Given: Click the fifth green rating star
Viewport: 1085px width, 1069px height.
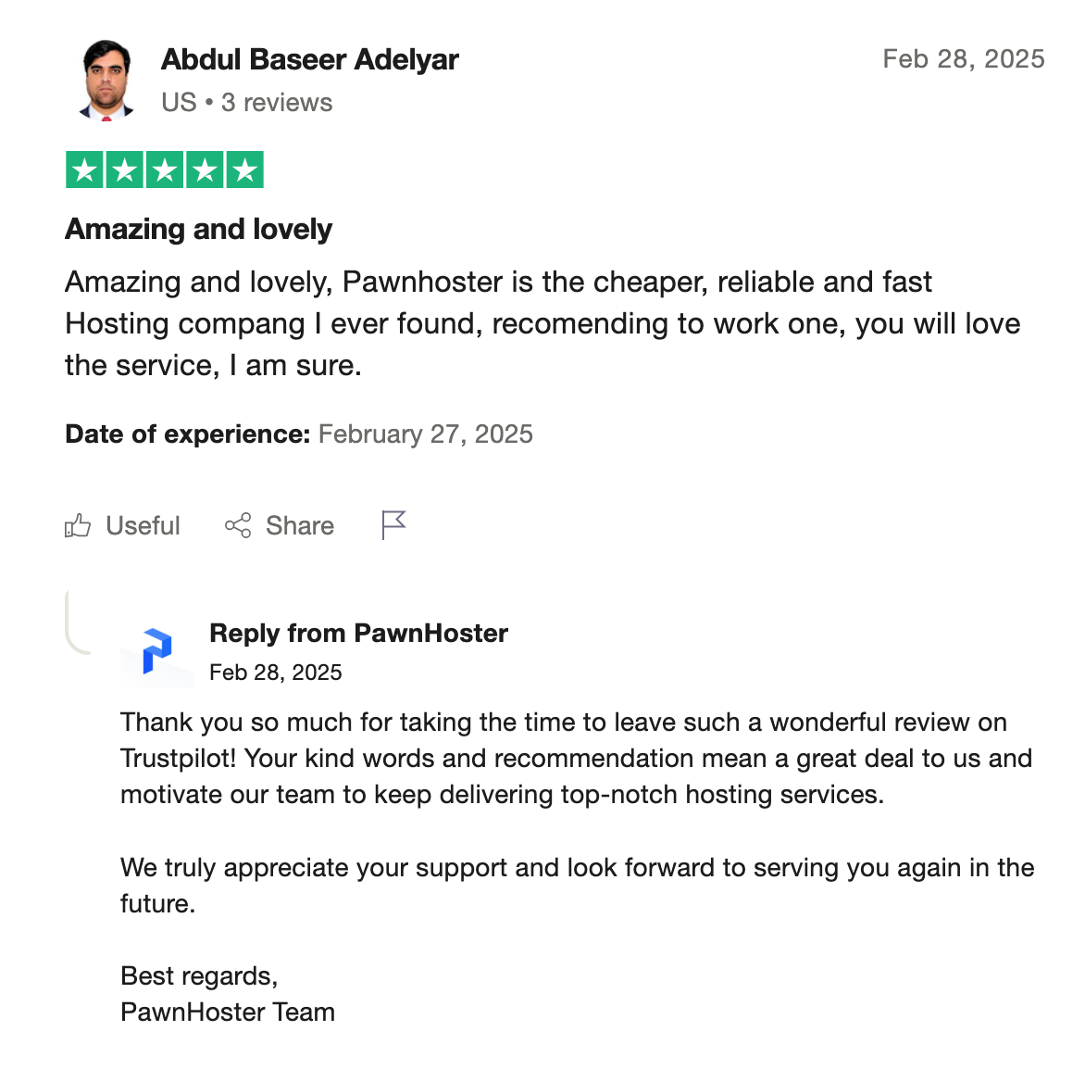Looking at the screenshot, I should point(244,170).
